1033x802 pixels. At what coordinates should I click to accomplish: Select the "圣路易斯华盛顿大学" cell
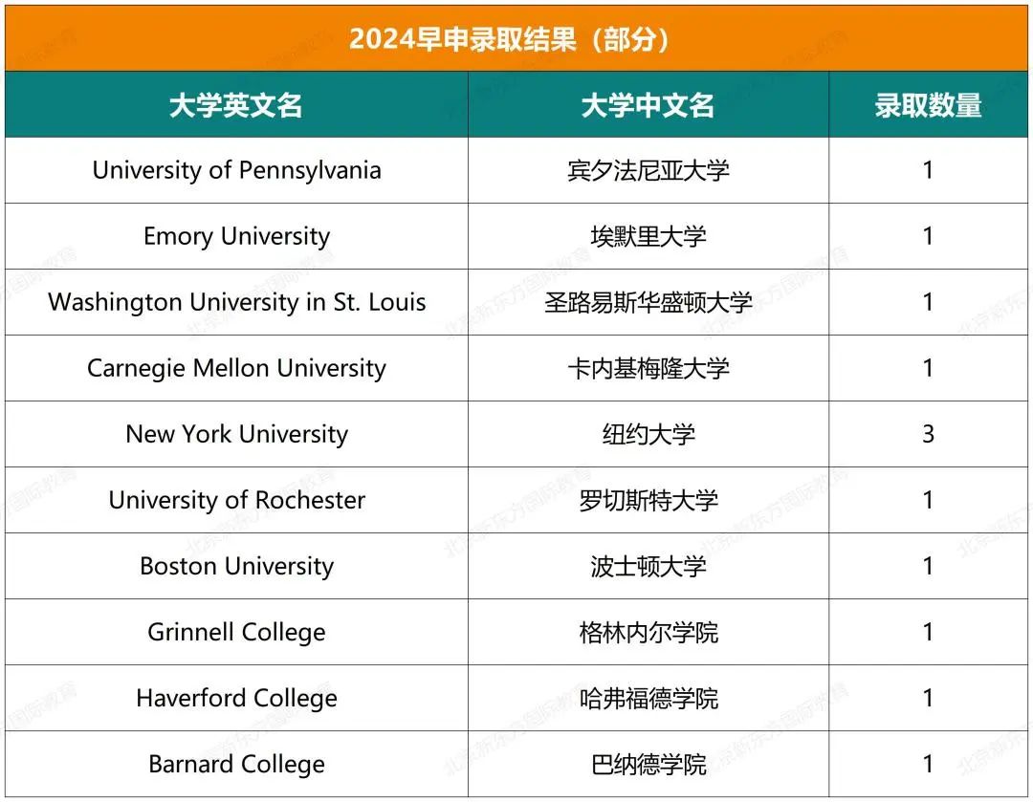(x=648, y=302)
